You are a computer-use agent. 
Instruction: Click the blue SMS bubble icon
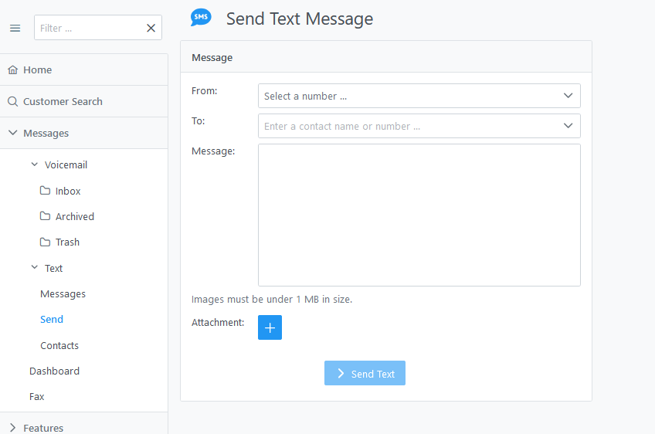click(x=201, y=18)
